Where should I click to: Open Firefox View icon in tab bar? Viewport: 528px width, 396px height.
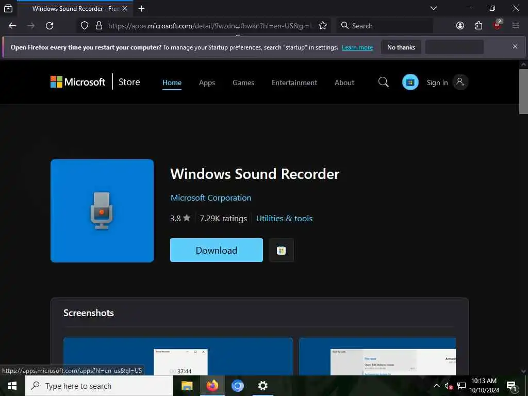[8, 8]
